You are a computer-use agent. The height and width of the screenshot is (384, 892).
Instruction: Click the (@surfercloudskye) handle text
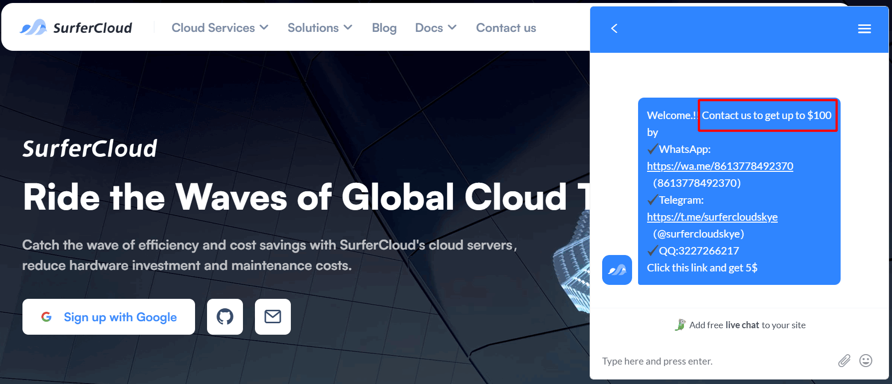(x=698, y=234)
